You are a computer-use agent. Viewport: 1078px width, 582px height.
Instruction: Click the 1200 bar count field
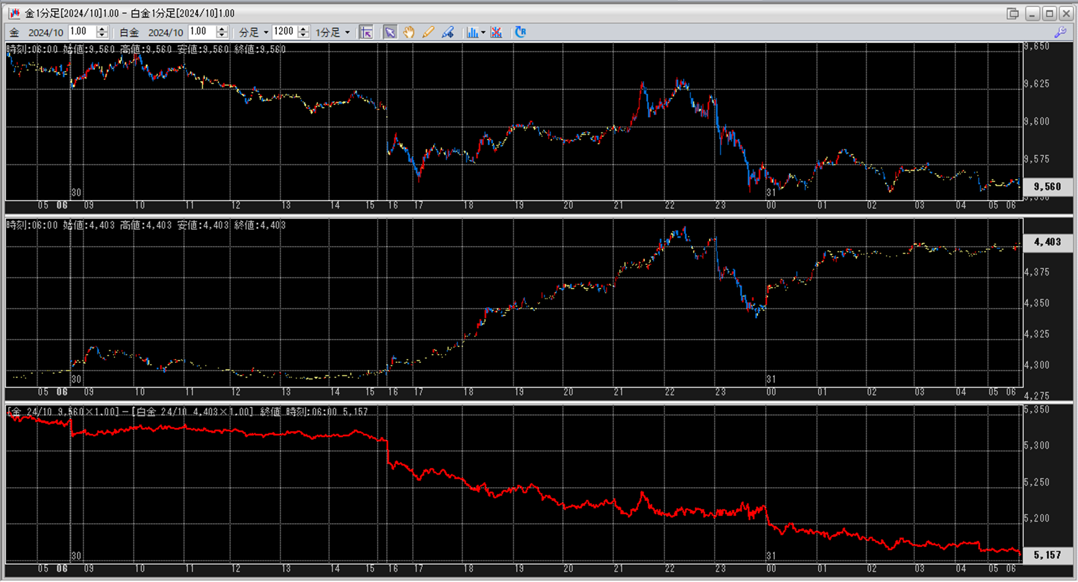click(x=284, y=32)
